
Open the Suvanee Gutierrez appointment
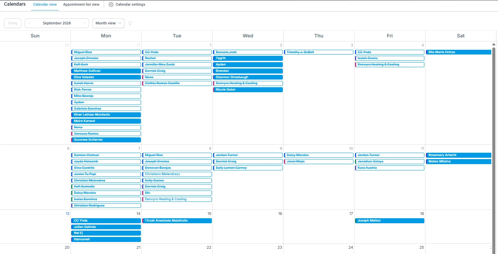pyautogui.click(x=106, y=140)
